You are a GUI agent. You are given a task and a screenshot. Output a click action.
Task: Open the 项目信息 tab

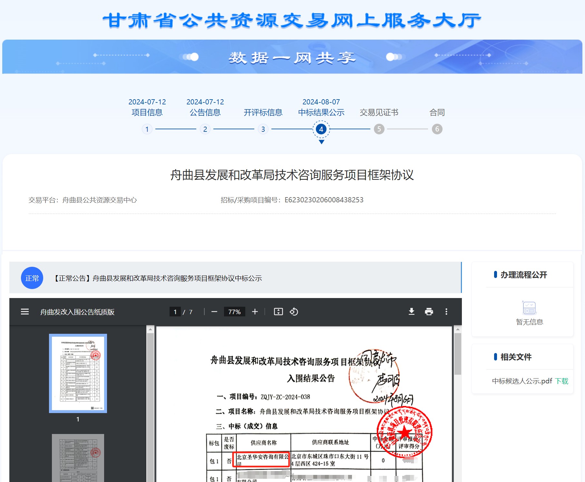pyautogui.click(x=147, y=112)
